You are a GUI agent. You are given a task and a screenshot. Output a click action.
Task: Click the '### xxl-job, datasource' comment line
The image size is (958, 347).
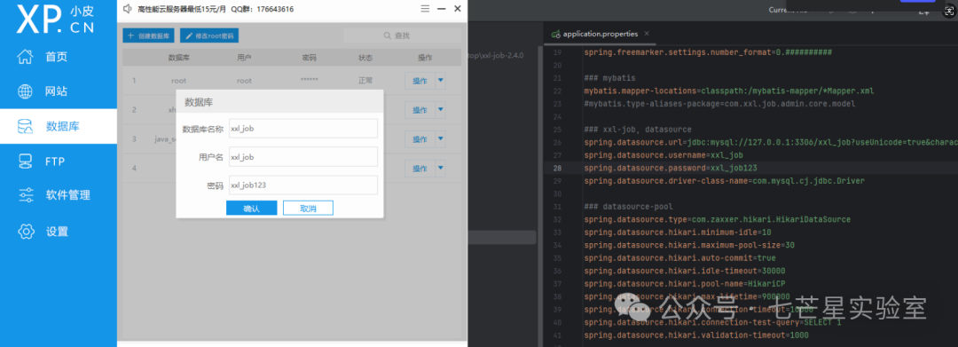tap(637, 130)
